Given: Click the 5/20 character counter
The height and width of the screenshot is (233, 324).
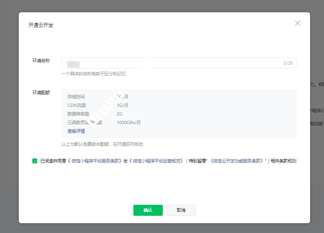Looking at the screenshot, I should pos(288,63).
